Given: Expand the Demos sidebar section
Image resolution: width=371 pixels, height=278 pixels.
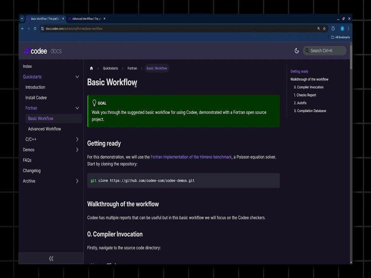Looking at the screenshot, I should [77, 150].
